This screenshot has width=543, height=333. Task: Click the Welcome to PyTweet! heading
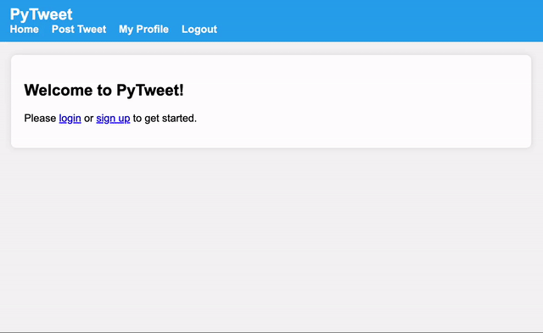click(104, 91)
